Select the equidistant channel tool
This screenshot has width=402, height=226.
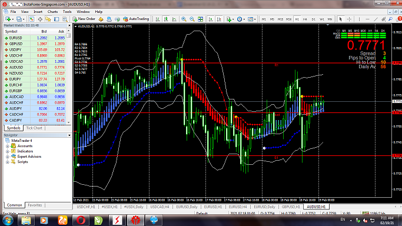[384, 19]
